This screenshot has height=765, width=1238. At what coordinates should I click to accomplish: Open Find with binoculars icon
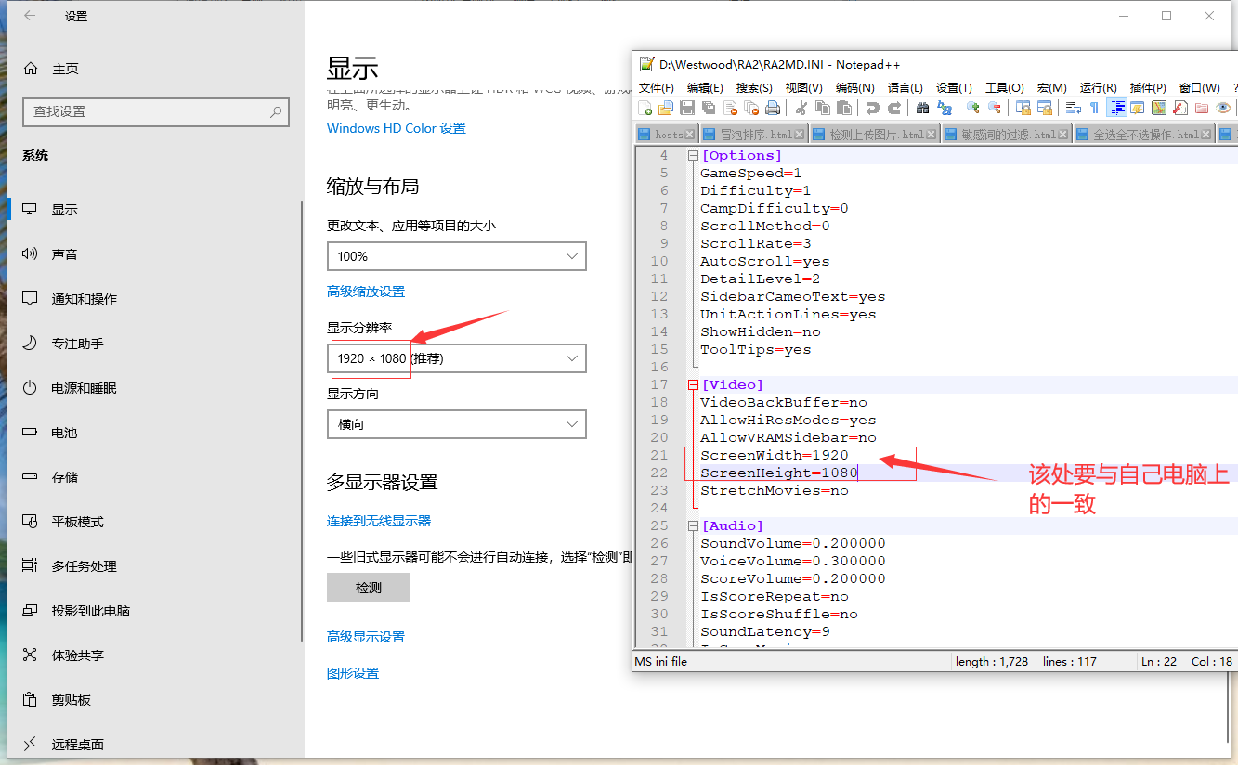pos(923,108)
